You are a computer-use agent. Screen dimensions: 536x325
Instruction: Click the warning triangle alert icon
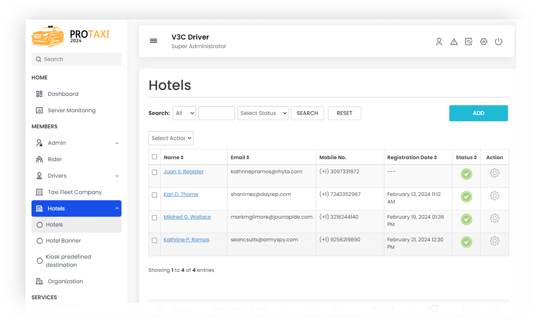pyautogui.click(x=454, y=42)
